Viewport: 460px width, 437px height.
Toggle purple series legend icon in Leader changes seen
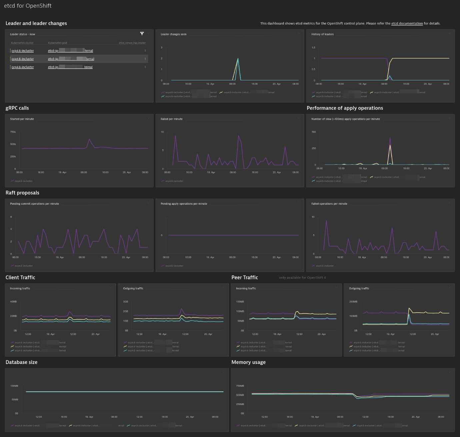[x=163, y=92]
